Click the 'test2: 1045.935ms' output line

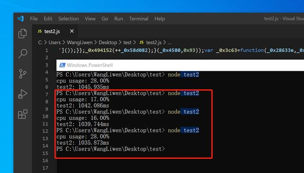[x=83, y=87]
